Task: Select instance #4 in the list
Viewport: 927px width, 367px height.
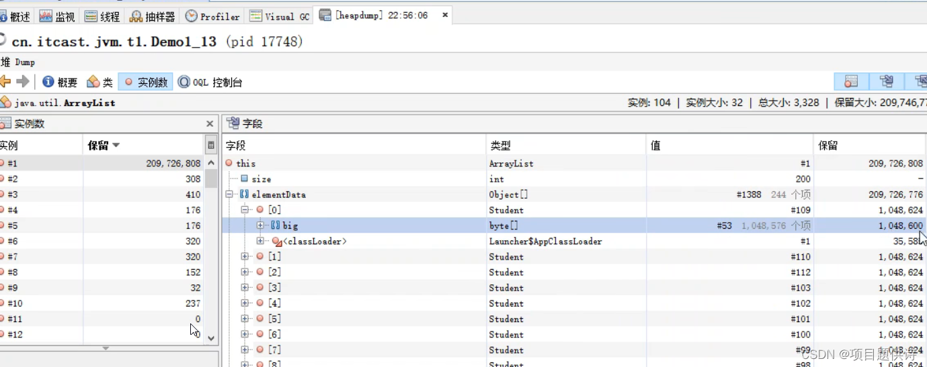Action: click(102, 210)
